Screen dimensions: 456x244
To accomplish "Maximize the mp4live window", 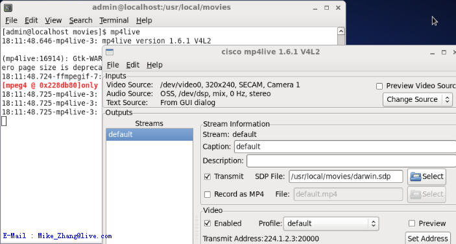I will tap(444, 53).
